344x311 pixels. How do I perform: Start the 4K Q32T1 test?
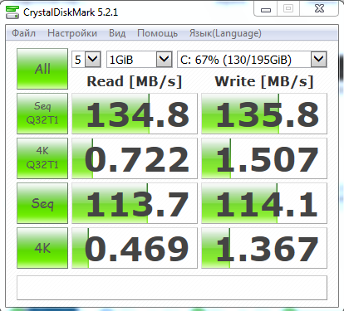point(42,158)
